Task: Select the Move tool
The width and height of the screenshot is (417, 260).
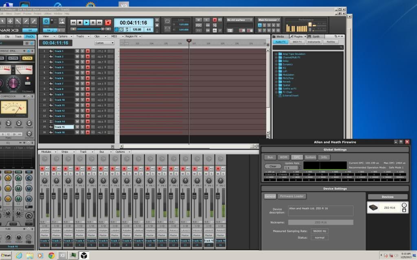Action: (x=10, y=21)
